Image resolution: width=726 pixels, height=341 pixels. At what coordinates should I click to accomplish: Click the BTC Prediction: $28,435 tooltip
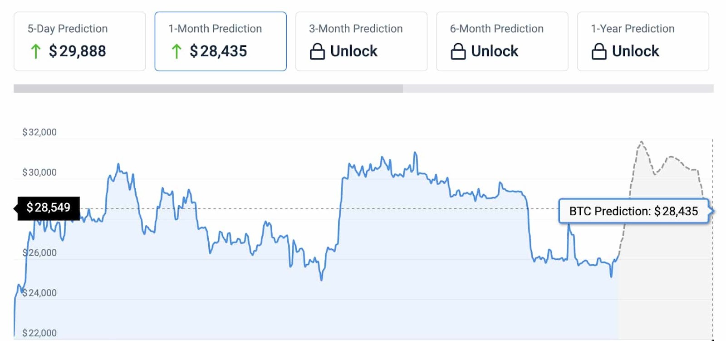tap(633, 211)
